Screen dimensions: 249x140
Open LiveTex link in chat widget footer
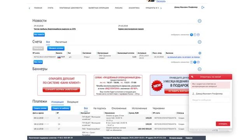click(215, 130)
